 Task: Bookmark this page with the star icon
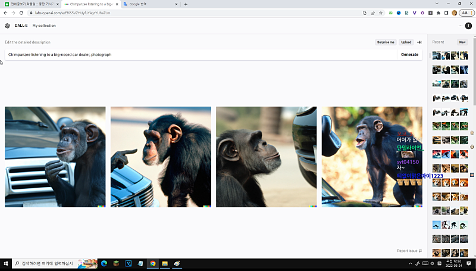[381, 13]
